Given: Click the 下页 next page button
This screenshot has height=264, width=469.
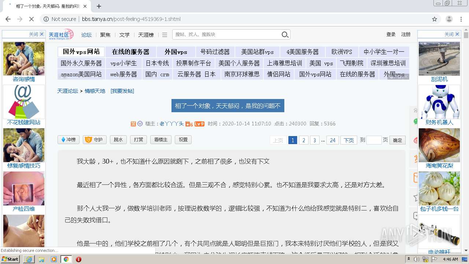Looking at the screenshot, I should click(x=349, y=140).
